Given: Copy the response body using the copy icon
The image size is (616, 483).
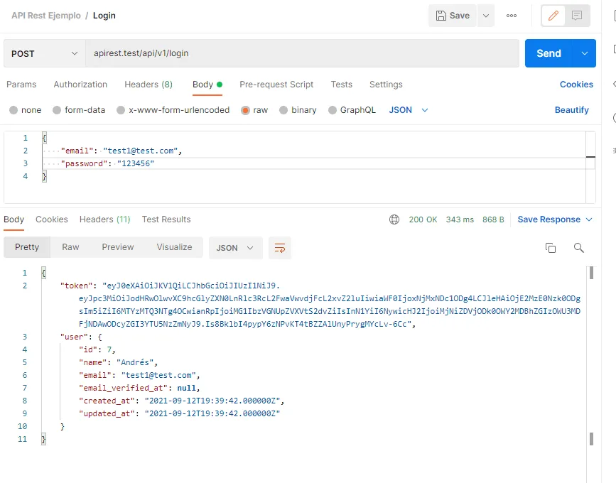Looking at the screenshot, I should pyautogui.click(x=551, y=248).
